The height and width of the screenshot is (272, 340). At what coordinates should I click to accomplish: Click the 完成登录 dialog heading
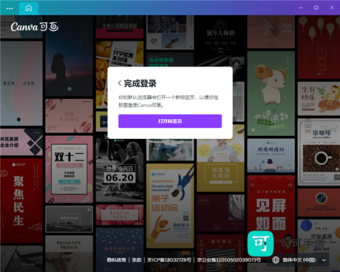tap(140, 84)
